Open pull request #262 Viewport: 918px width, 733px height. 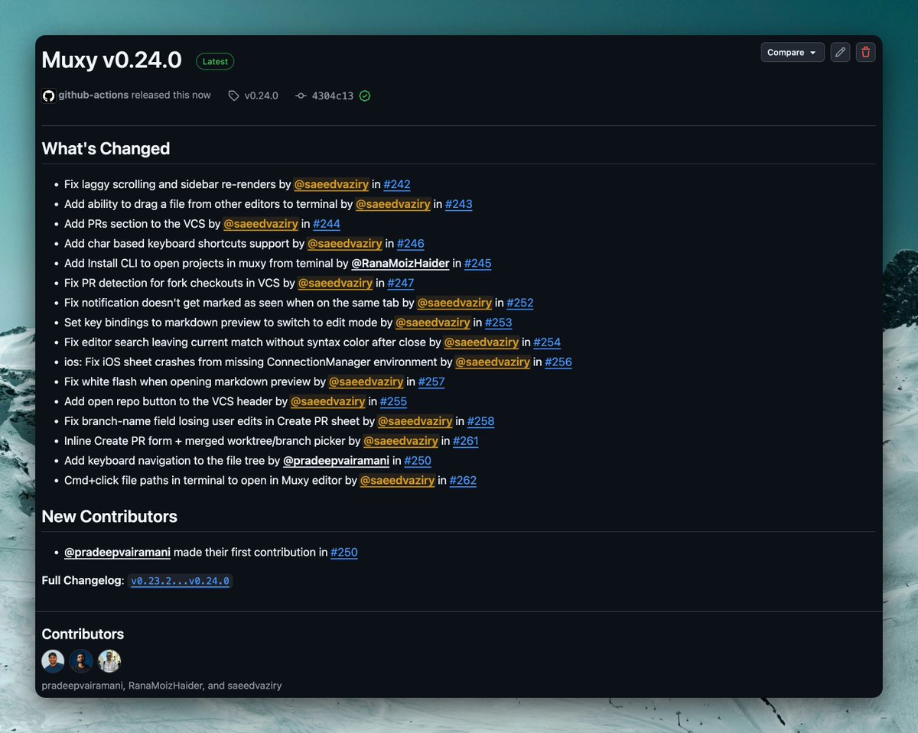[463, 481]
